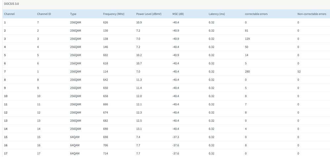The image size is (330, 157).
Task: Click the Channel column header
Action: (x=9, y=14)
